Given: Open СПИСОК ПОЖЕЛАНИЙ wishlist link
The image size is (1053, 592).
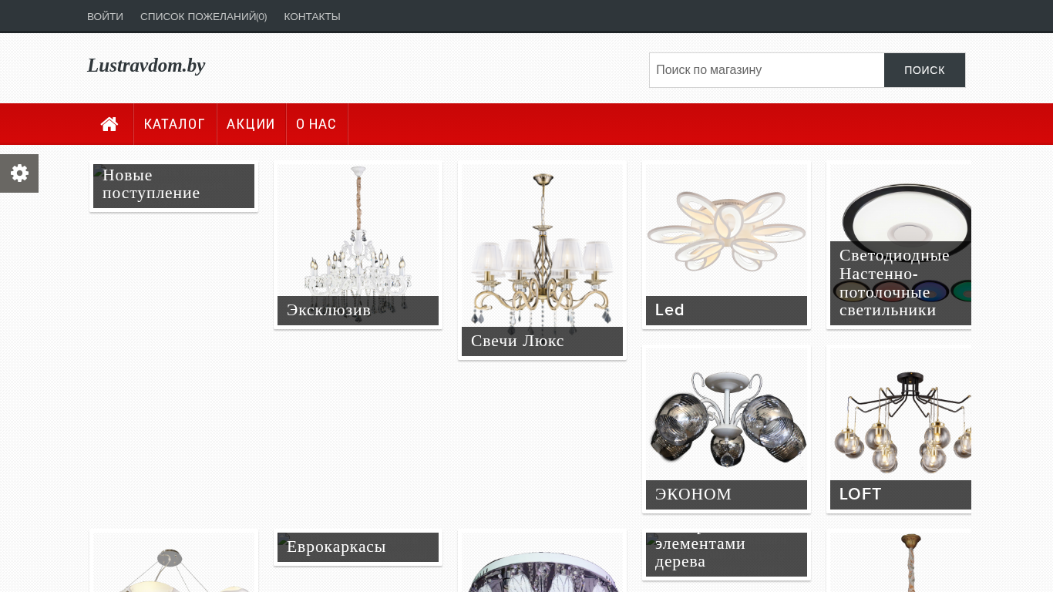Looking at the screenshot, I should point(204,16).
